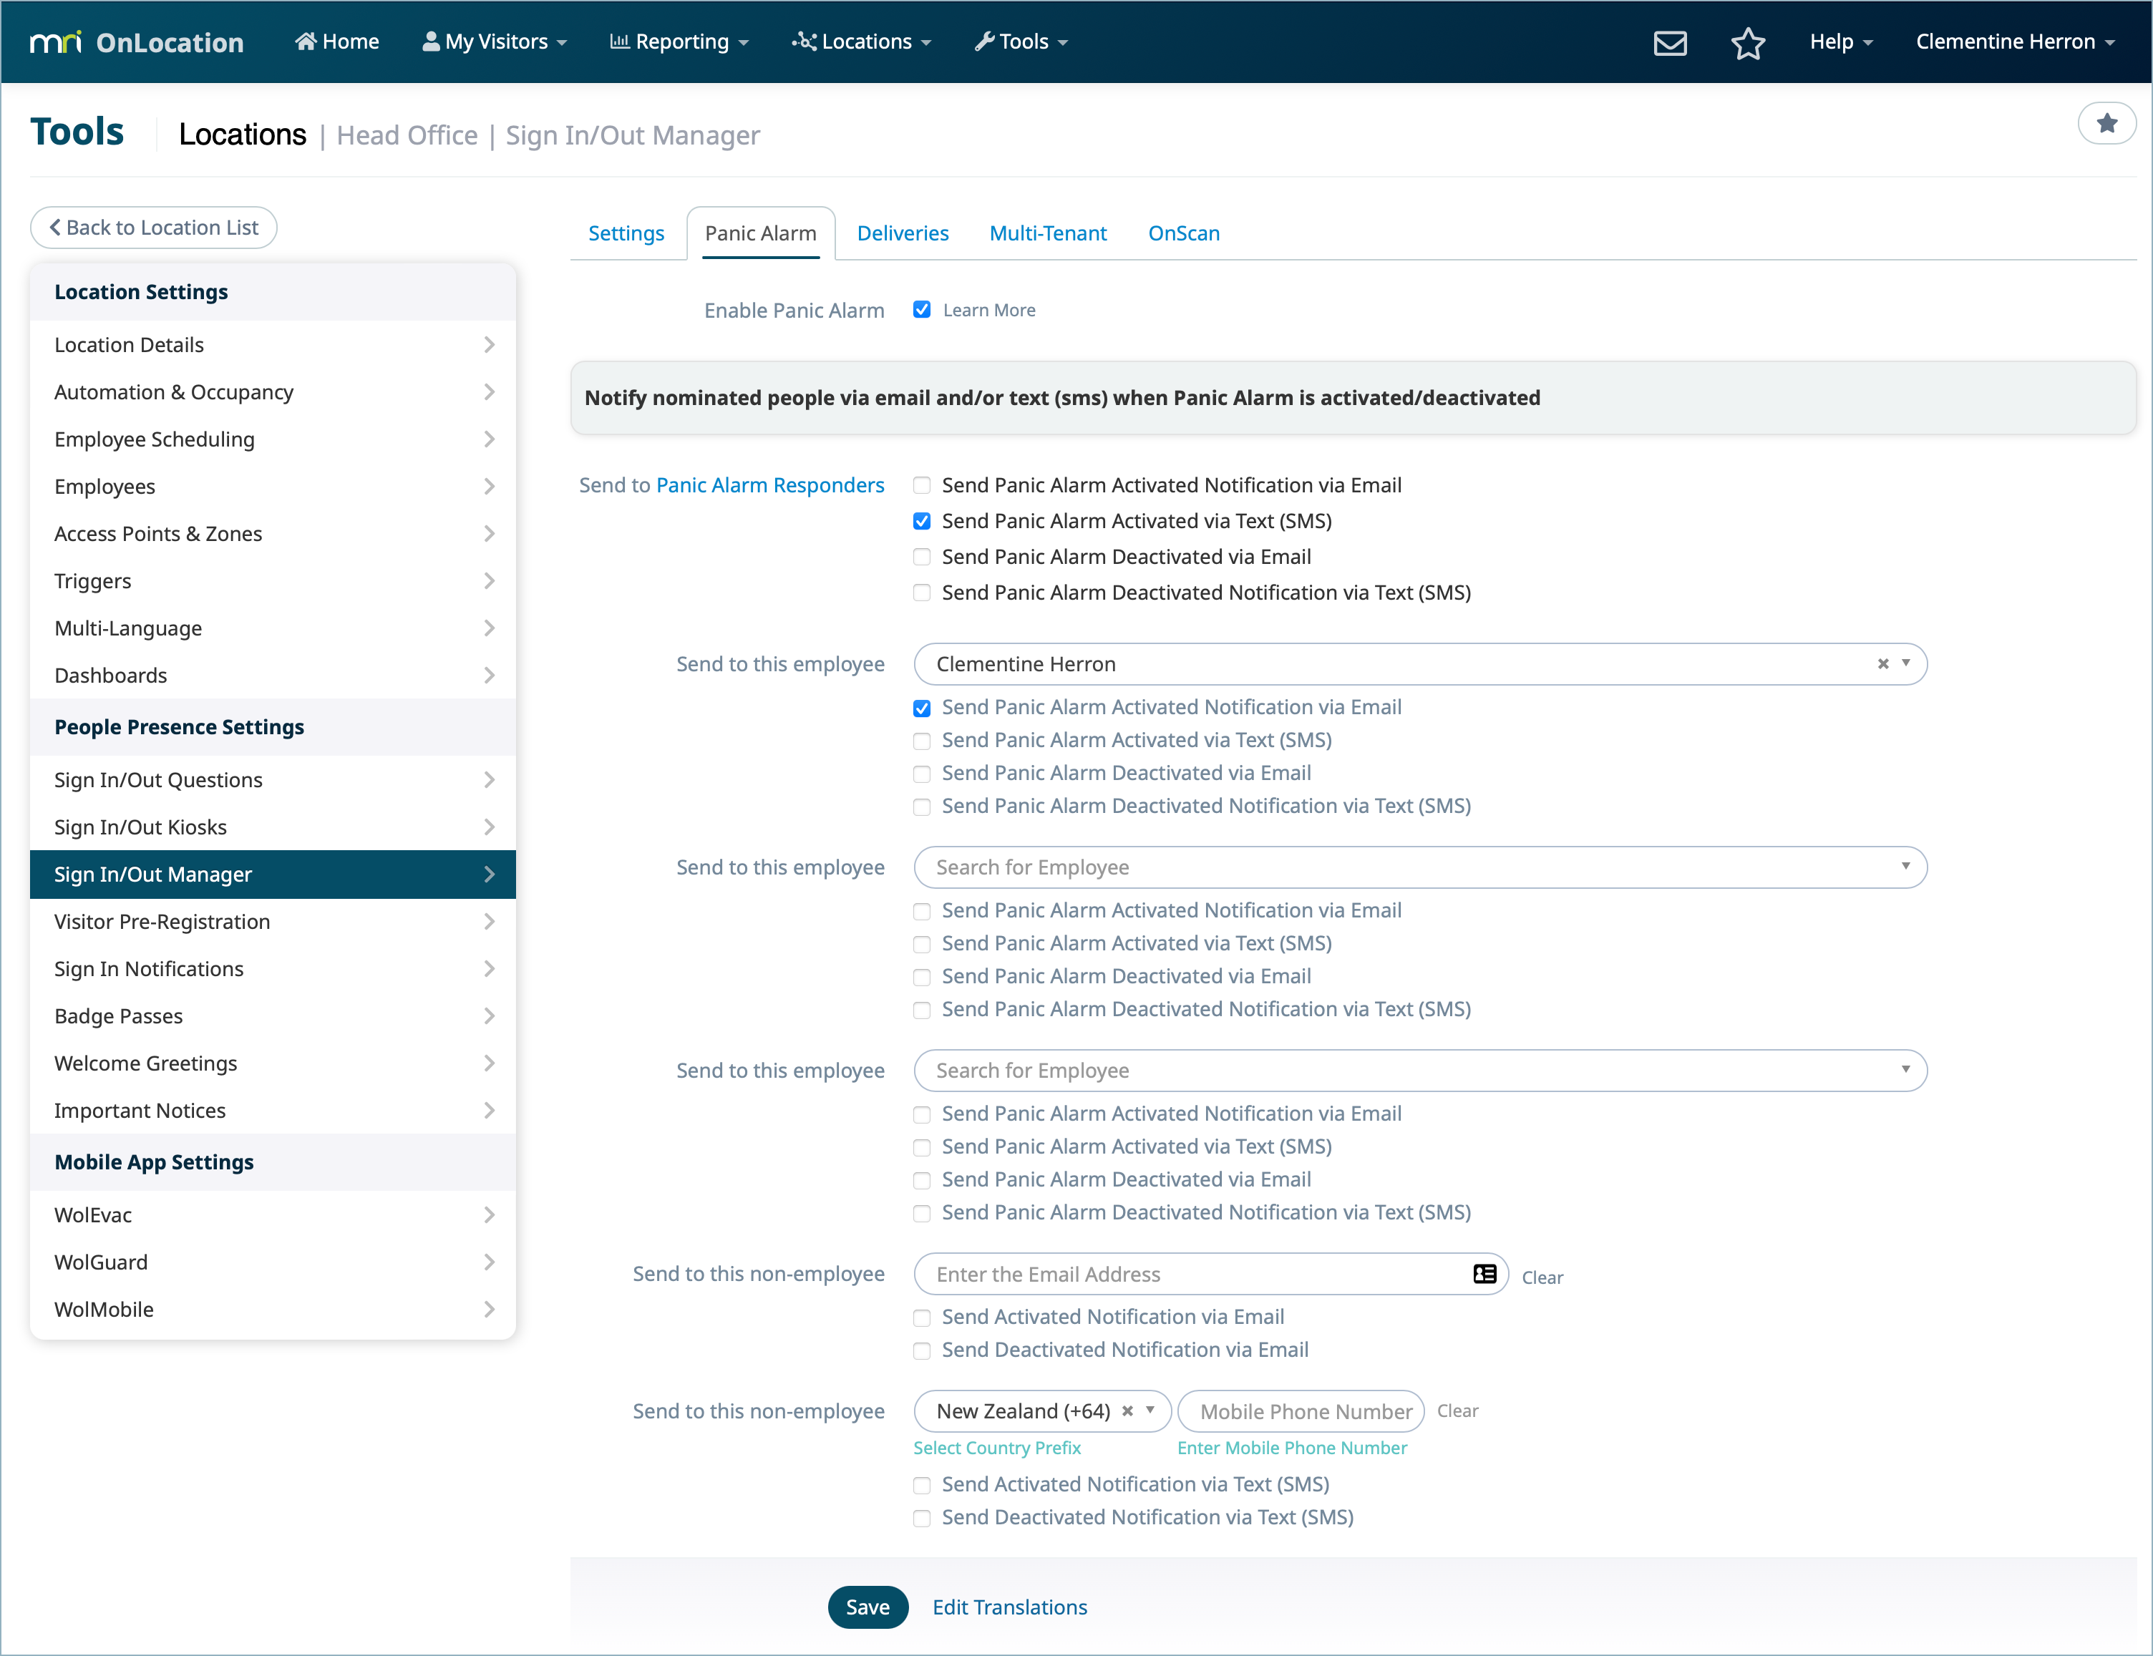Click chevron beside Triggers
This screenshot has width=2153, height=1656.
click(489, 582)
